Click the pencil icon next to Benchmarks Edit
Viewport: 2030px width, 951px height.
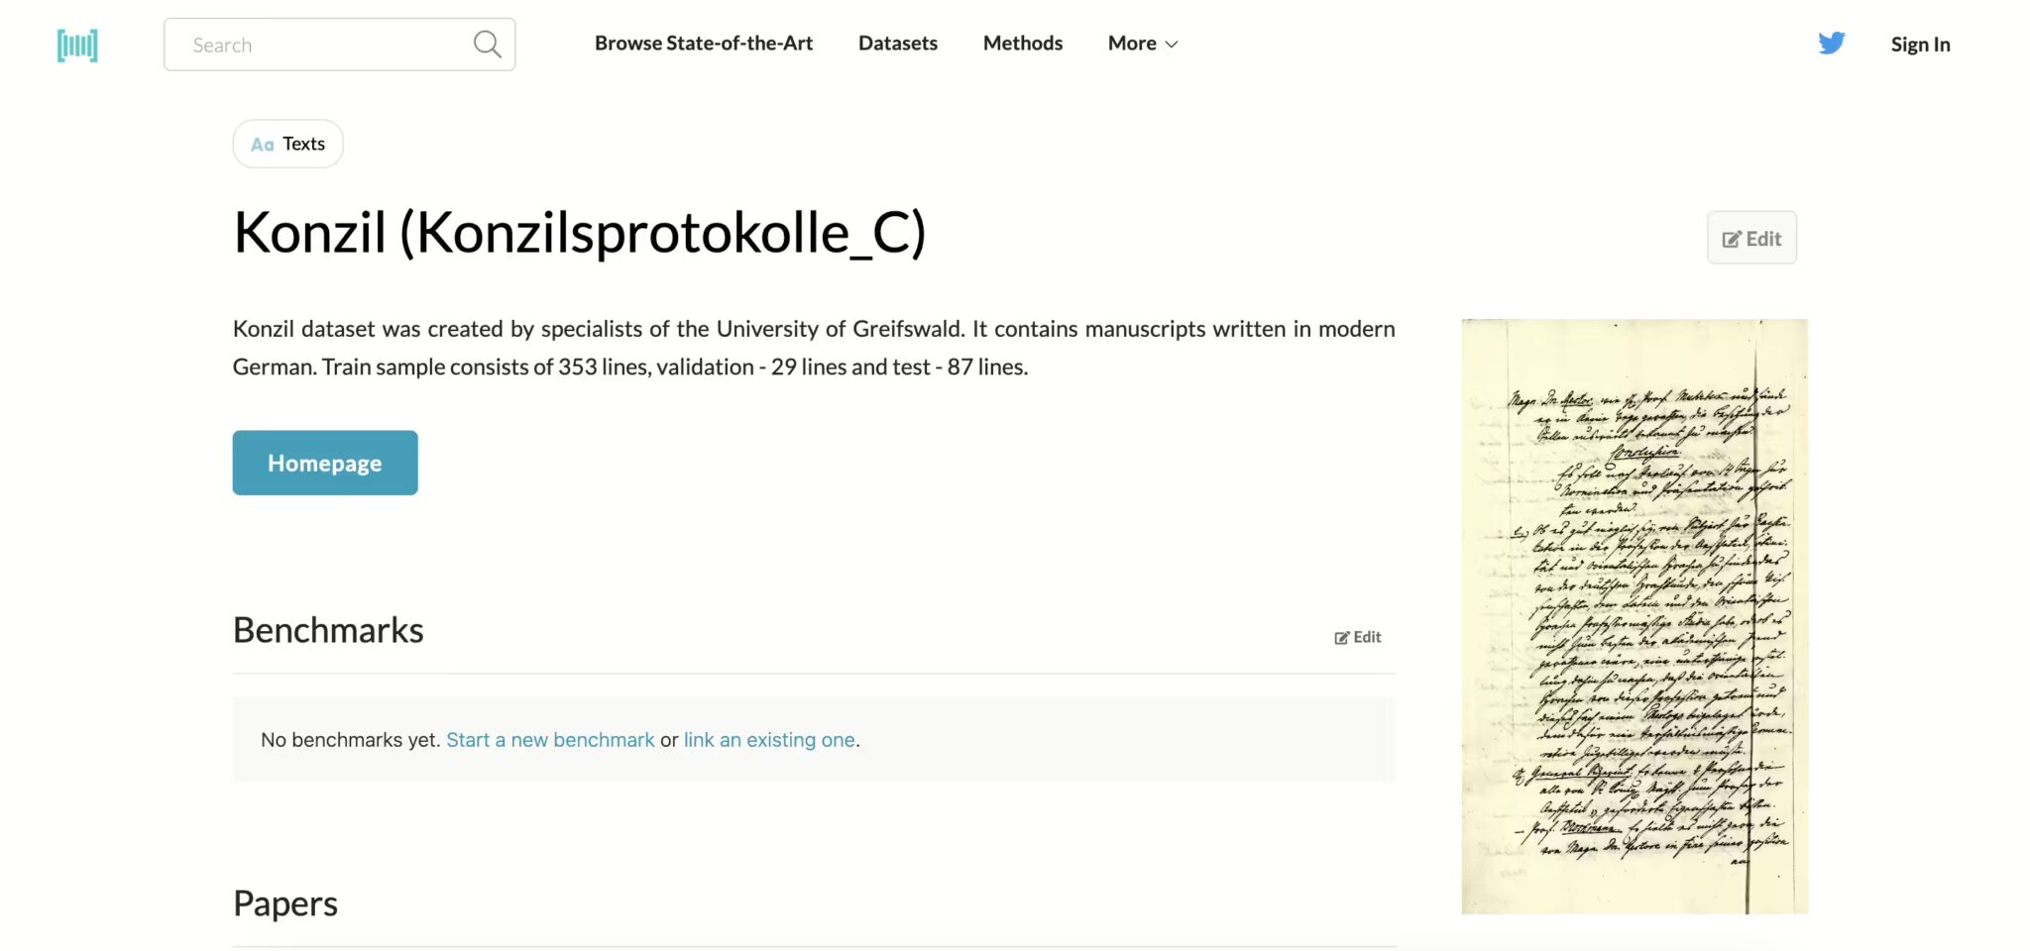(1341, 636)
